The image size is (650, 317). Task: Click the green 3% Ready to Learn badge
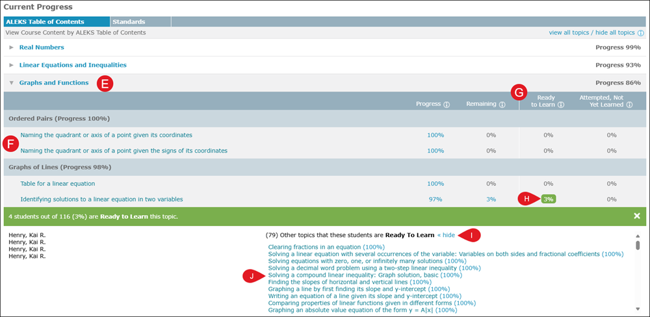(548, 199)
